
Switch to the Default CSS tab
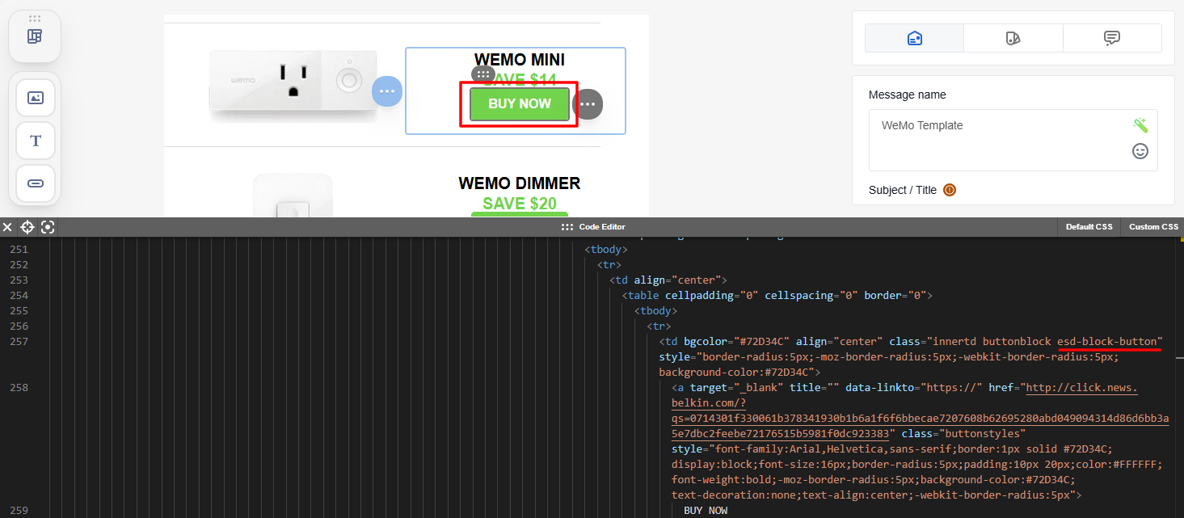tap(1089, 227)
